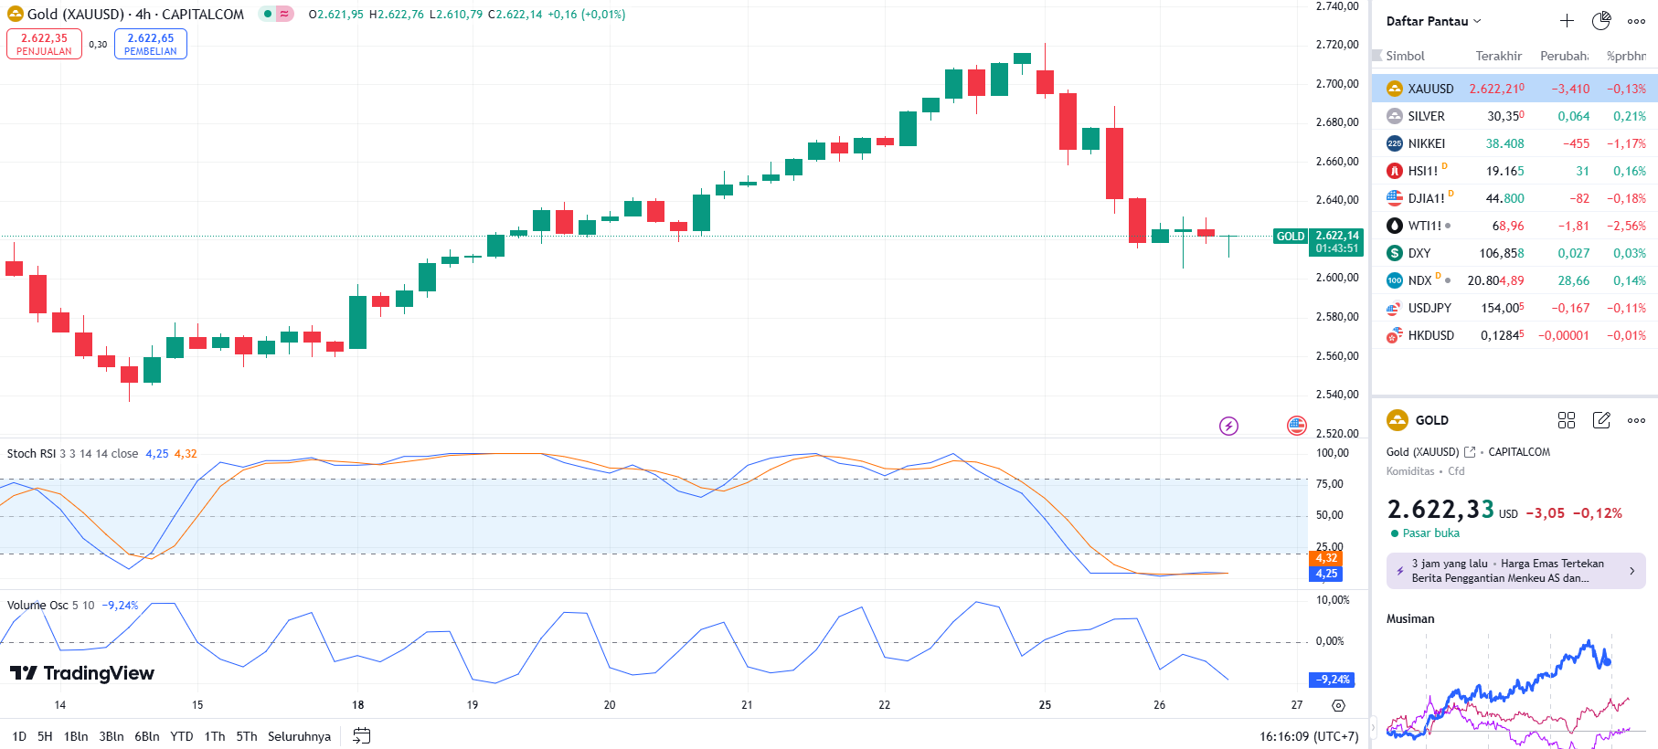This screenshot has width=1658, height=749.
Task: Sort watchlist by the Terakhir column
Action: coord(1498,56)
